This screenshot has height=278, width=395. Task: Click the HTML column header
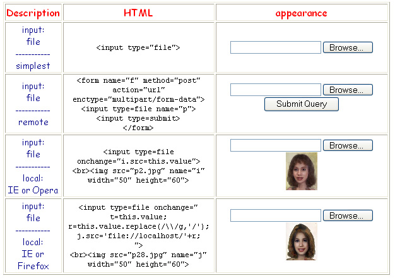tap(138, 13)
